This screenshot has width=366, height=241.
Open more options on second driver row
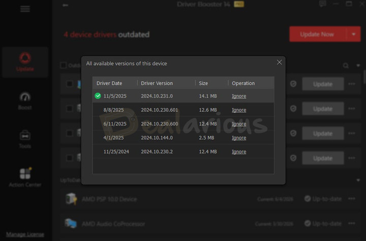[x=352, y=108]
